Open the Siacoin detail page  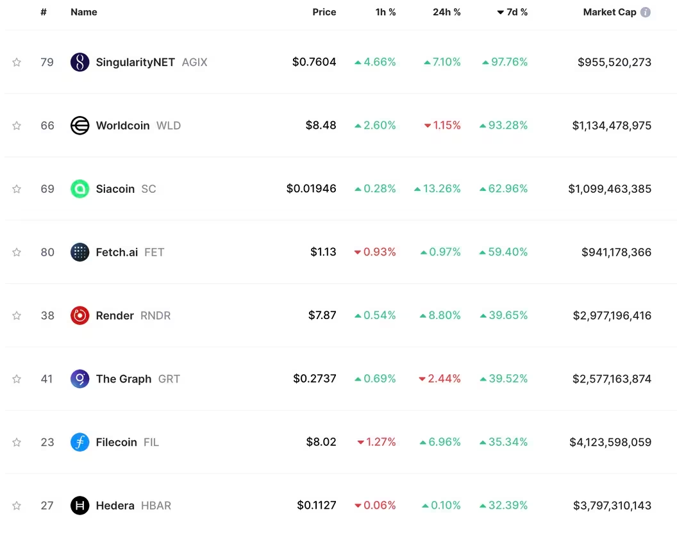click(115, 188)
